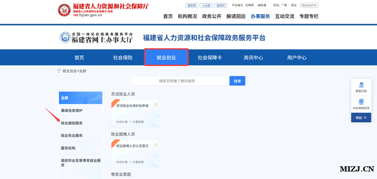Viewport: 377px width, 179px height.
Task: Click 办事指南 under 就业困难人员认定登记
Action: click(138, 162)
